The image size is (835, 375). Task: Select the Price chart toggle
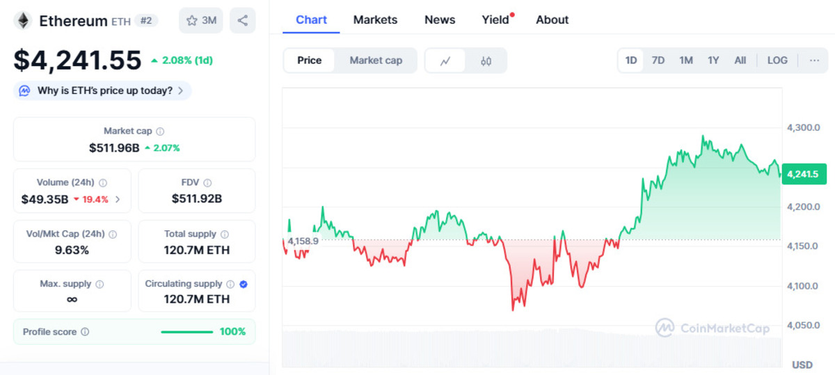[x=310, y=61]
